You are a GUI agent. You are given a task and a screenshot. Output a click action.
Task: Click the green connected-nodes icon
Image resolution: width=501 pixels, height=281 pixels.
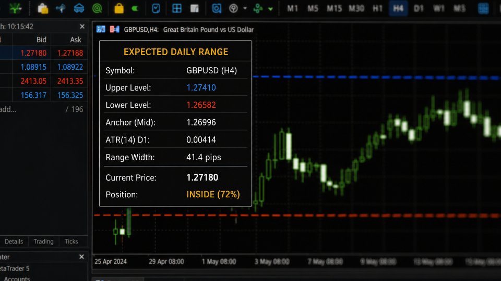pos(258,8)
